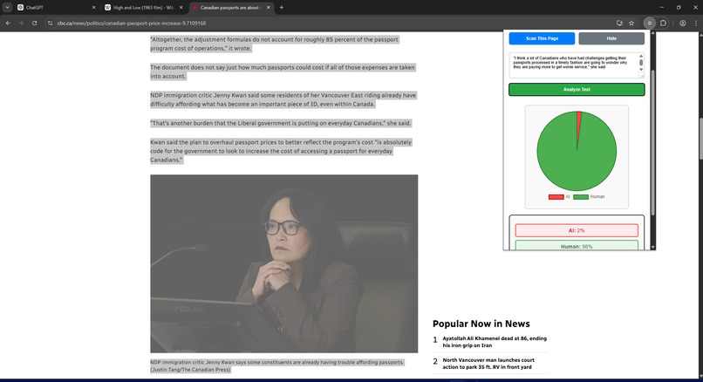The height and width of the screenshot is (382, 703).
Task: Open Chrome three-dot menu
Action: tap(696, 24)
